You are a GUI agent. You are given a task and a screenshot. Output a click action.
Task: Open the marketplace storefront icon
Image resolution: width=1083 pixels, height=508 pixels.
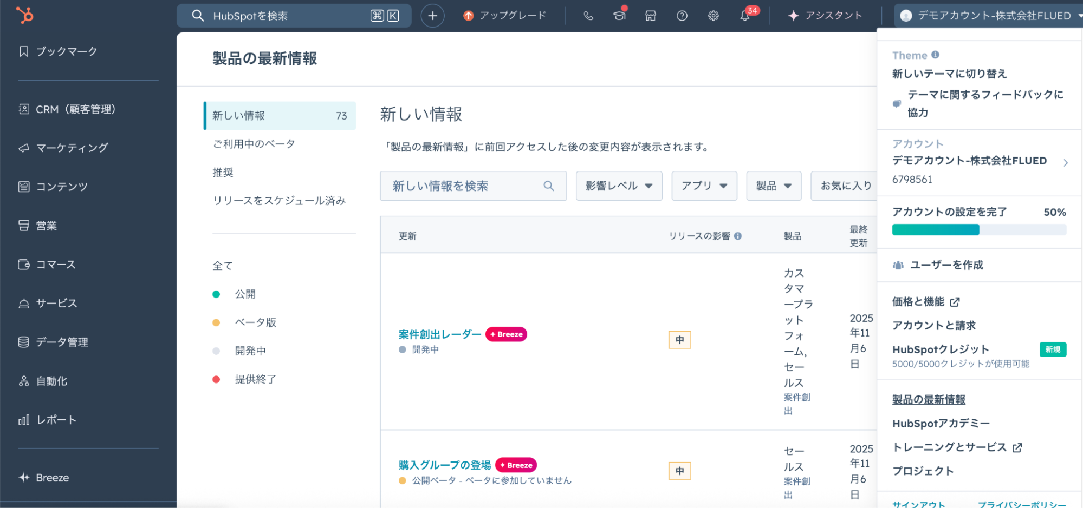(651, 16)
